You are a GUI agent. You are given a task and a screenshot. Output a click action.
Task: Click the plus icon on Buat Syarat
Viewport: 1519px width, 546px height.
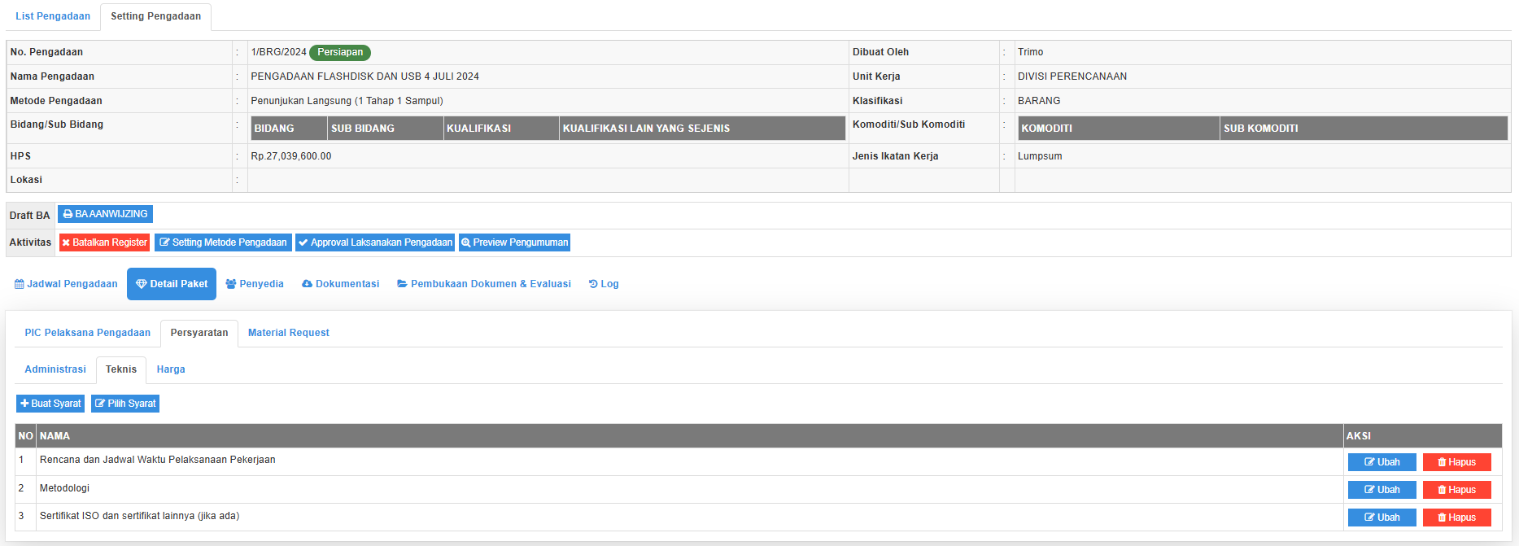coord(24,404)
